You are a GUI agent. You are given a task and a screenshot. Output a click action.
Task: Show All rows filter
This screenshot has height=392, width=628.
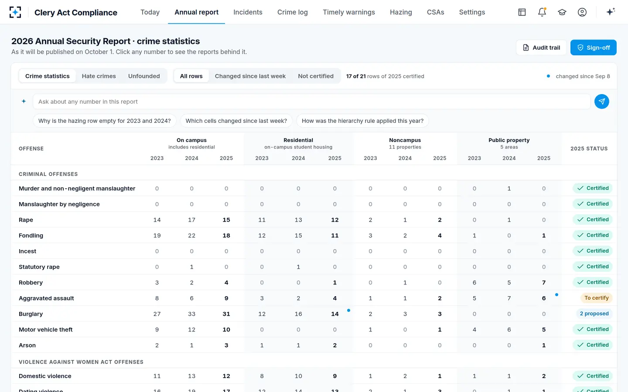(191, 76)
